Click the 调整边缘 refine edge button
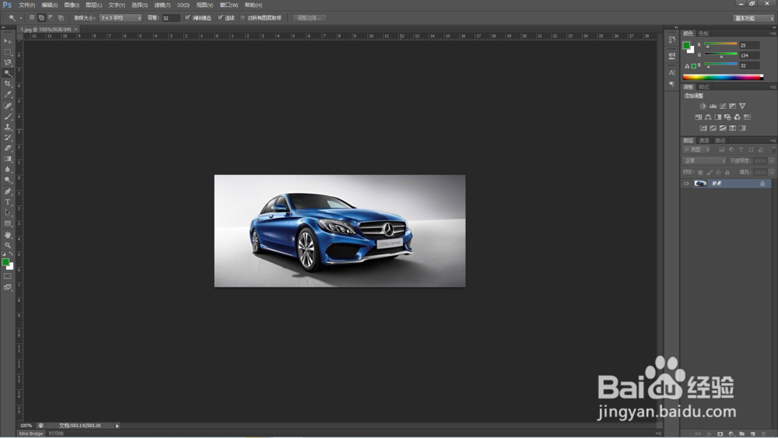This screenshot has height=438, width=778. click(x=309, y=18)
